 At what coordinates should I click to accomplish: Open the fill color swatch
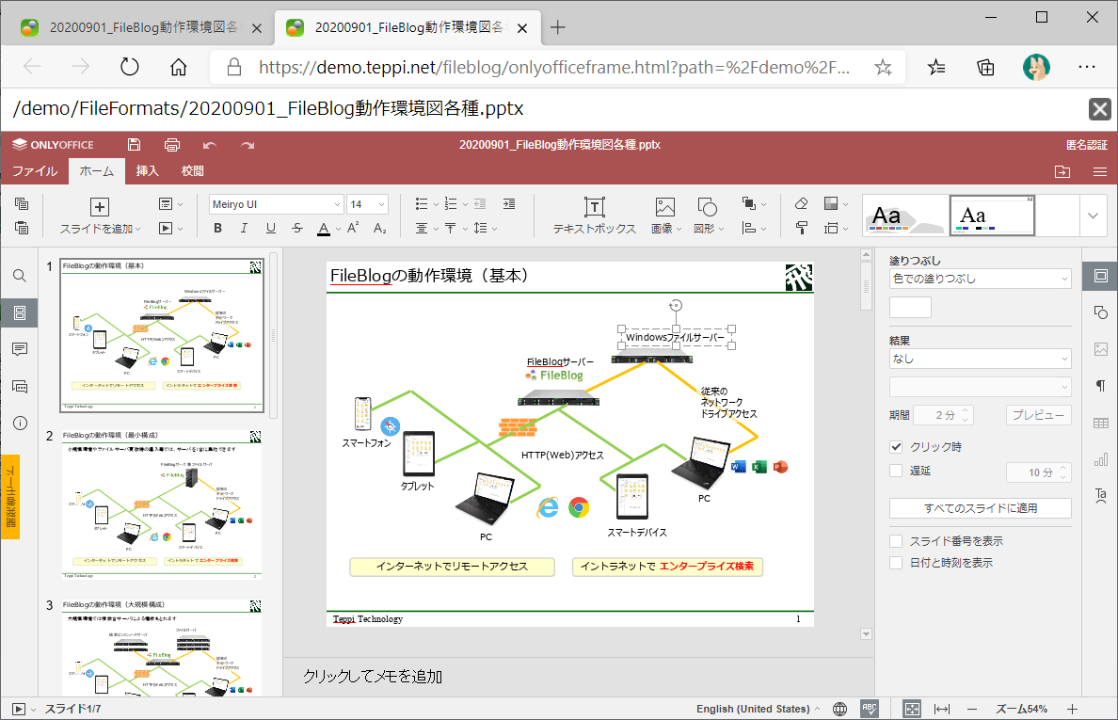tap(911, 307)
